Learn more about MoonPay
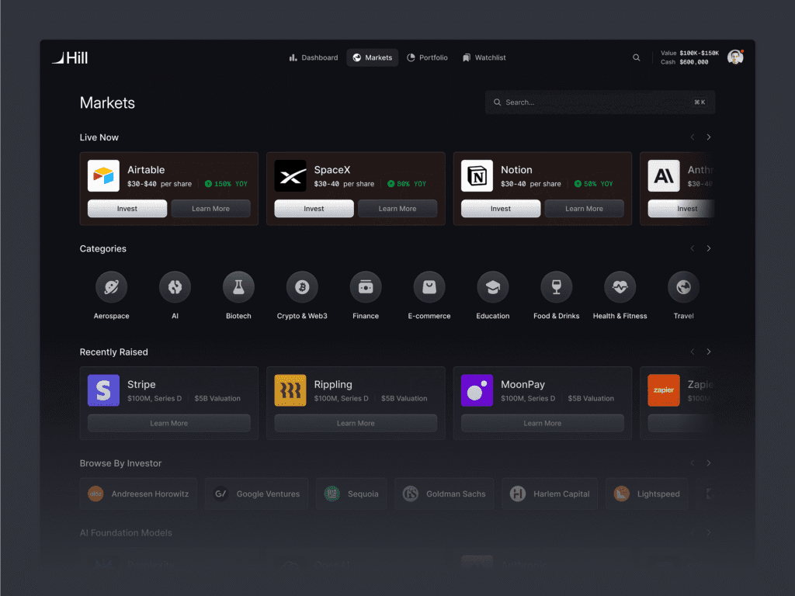The width and height of the screenshot is (795, 596). [x=543, y=423]
